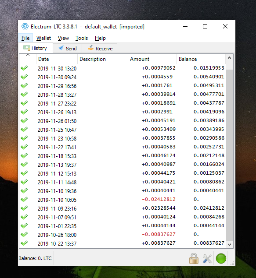The image size is (256, 278).
Task: Click checkmark icon for 2019-11-27 23:22 transaction
Action: click(24, 103)
